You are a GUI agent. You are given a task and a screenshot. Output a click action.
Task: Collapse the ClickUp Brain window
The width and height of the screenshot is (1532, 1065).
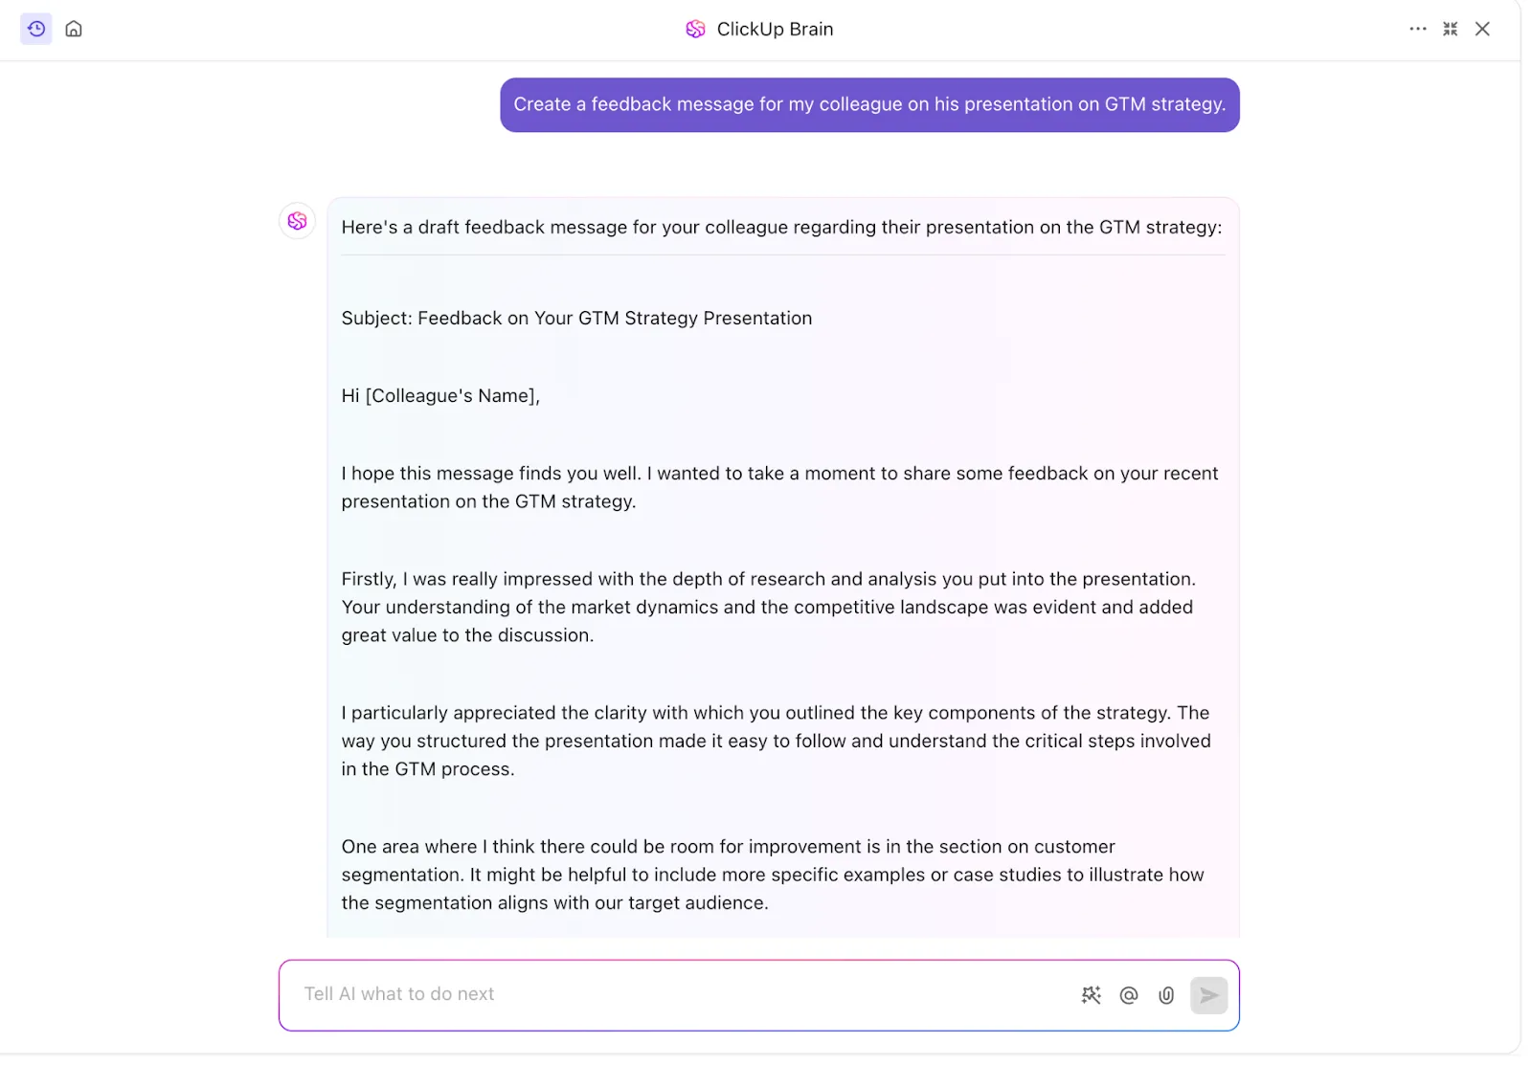[x=1451, y=29]
